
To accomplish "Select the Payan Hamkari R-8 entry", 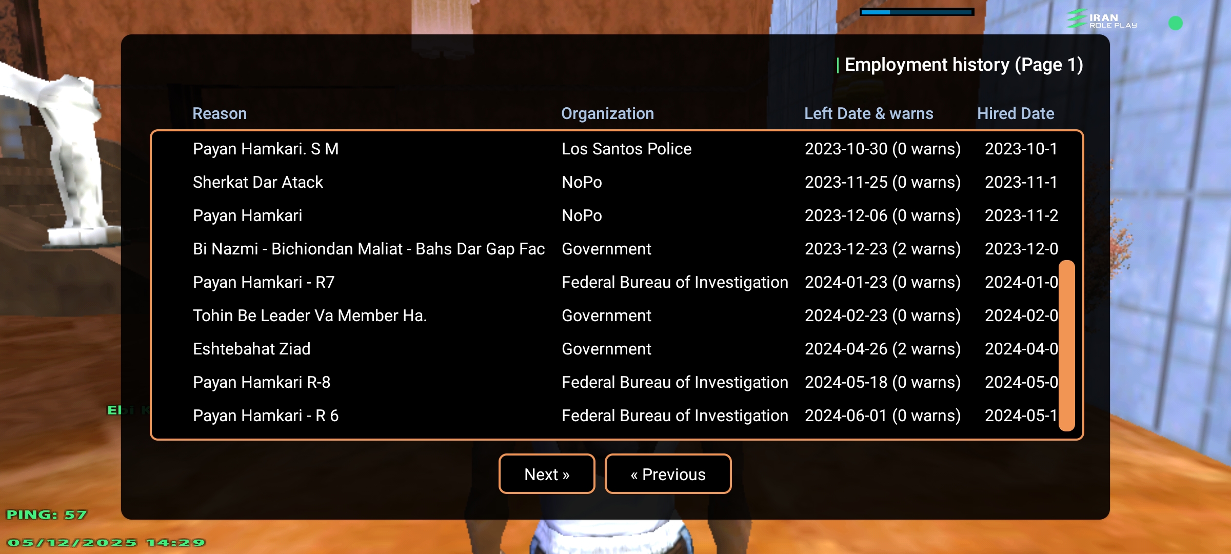I will pyautogui.click(x=262, y=382).
